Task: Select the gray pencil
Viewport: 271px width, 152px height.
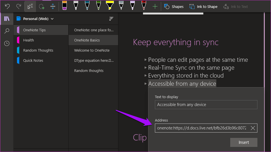Action: (121, 5)
